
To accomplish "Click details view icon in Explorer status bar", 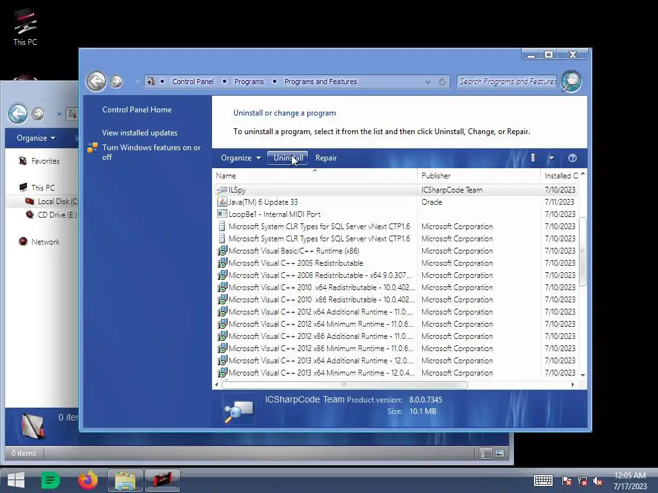I will [486, 453].
